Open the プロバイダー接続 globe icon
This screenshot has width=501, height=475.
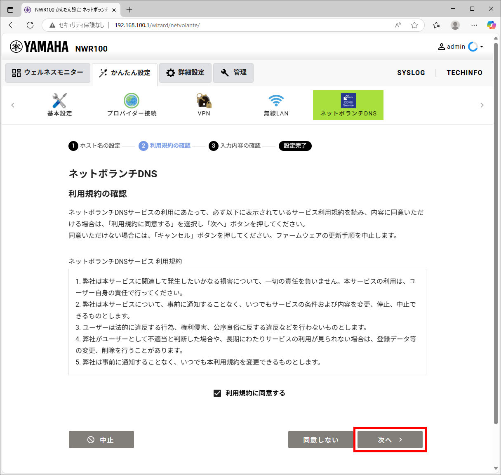click(132, 101)
